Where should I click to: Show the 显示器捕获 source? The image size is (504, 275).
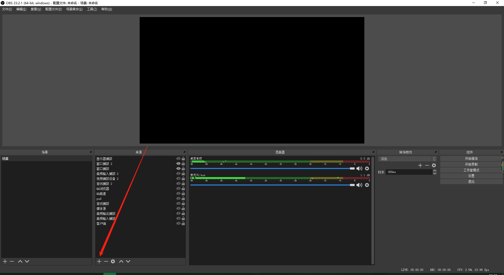178,159
